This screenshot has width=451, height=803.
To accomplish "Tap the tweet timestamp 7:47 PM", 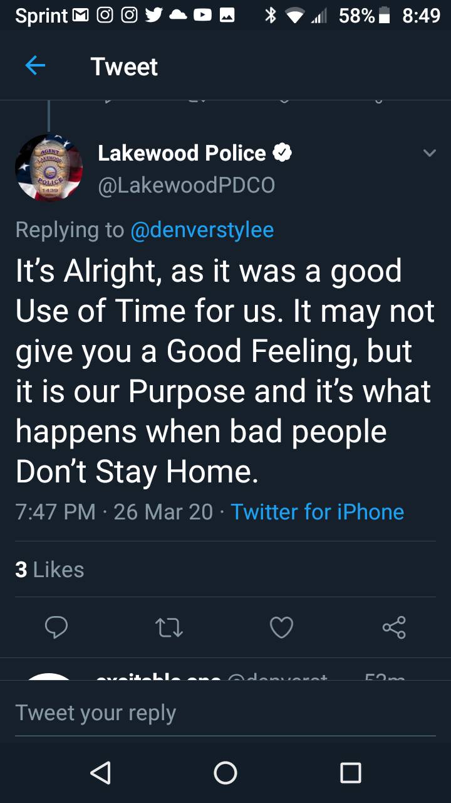I will click(x=55, y=512).
